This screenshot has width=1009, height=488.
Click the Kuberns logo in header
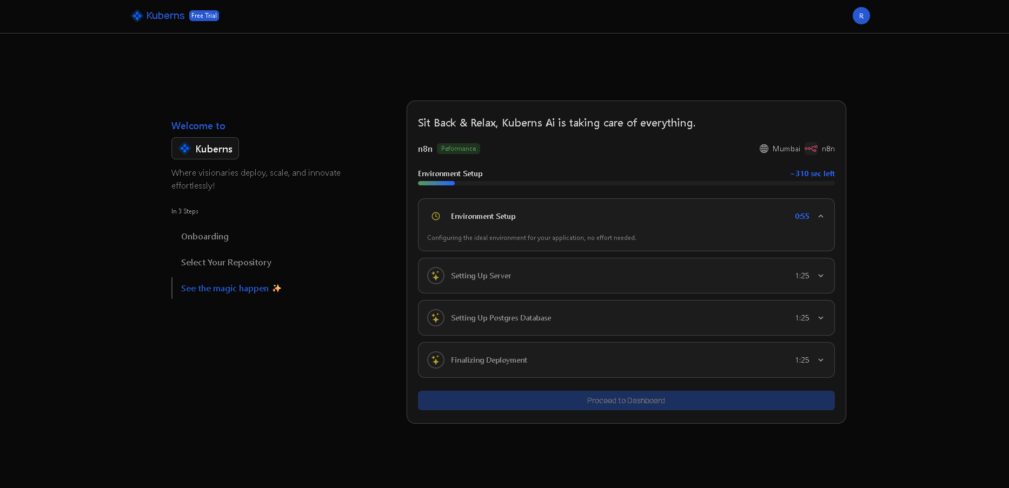(158, 16)
